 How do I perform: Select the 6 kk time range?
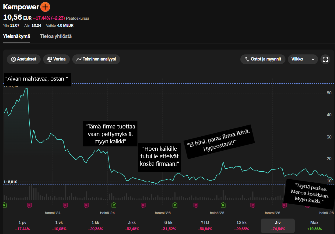169,226
